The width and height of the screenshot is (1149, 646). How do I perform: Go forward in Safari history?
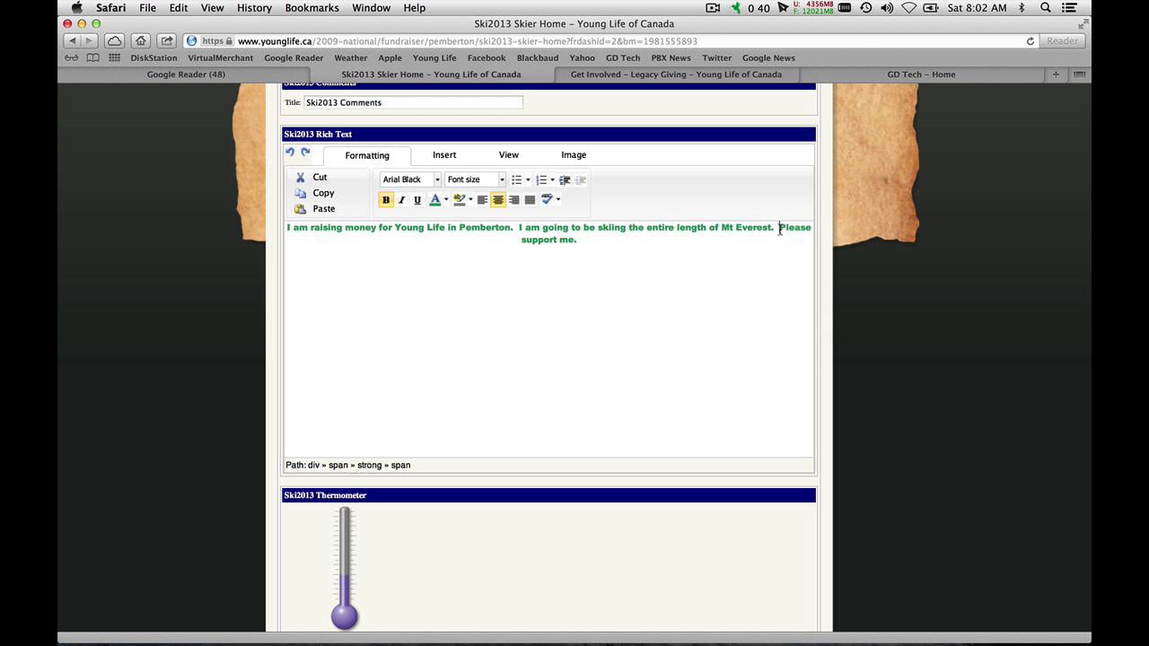click(x=89, y=41)
